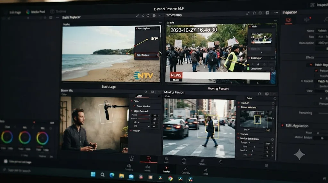Open Google Chrome from taskbar

point(170,179)
